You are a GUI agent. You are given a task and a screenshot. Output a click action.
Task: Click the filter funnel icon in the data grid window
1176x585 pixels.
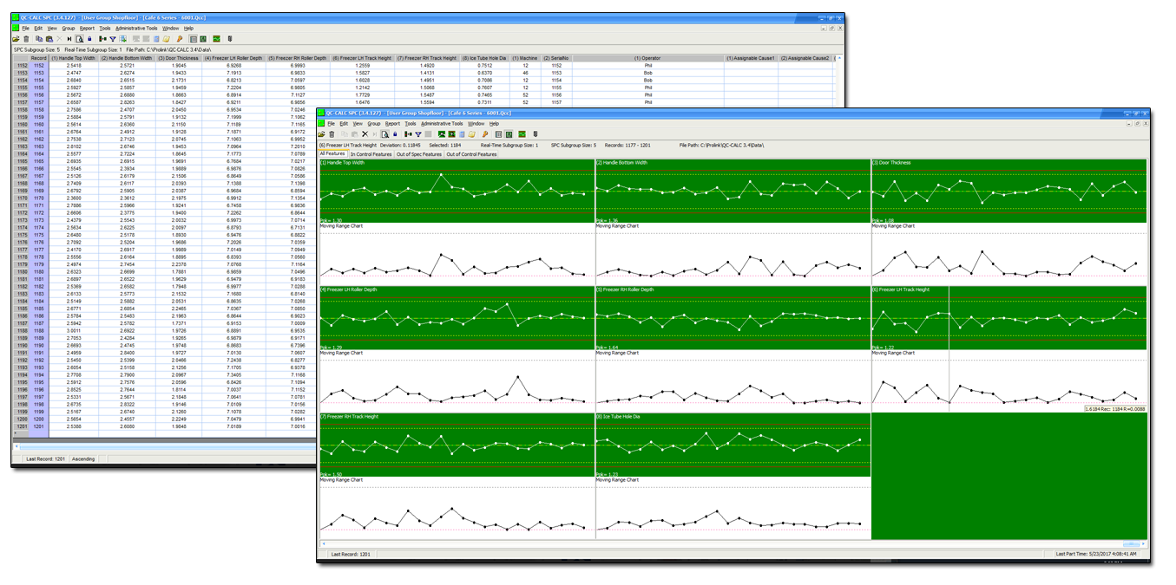[113, 38]
